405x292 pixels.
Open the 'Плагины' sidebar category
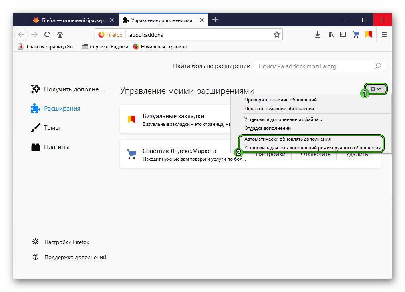pyautogui.click(x=56, y=147)
